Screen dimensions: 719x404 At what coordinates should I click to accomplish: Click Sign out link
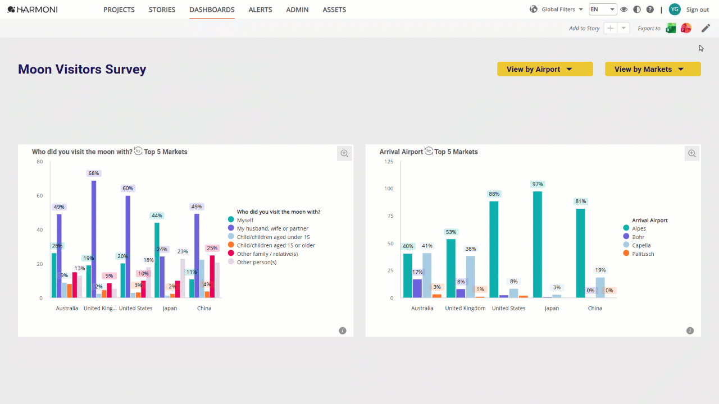(698, 10)
